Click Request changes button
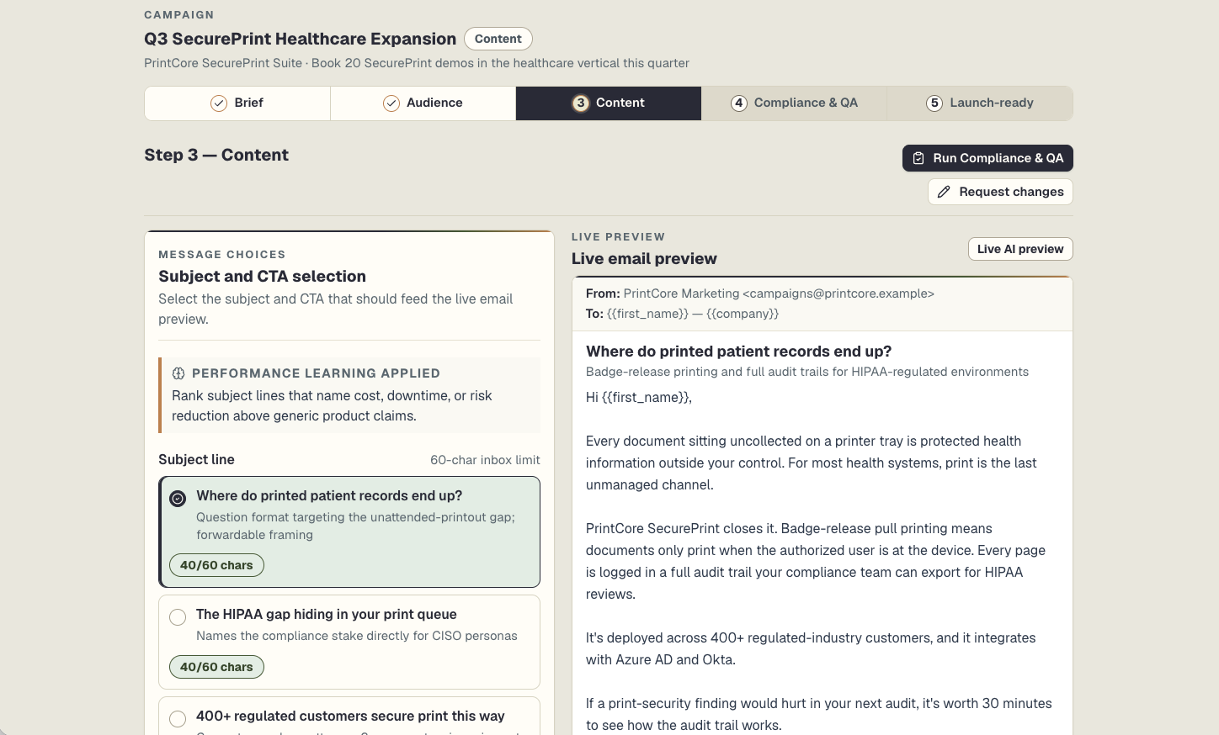The image size is (1219, 735). (1000, 192)
